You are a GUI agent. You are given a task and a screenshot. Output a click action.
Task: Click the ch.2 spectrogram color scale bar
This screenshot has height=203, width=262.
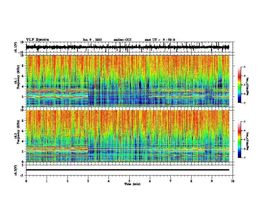coord(240,140)
